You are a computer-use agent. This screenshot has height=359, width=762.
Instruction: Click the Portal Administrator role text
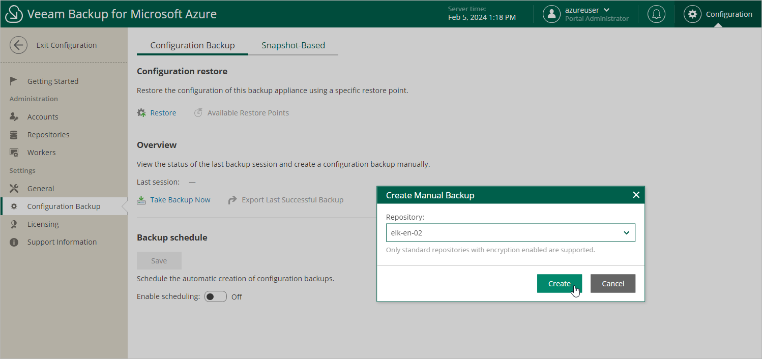click(x=597, y=19)
